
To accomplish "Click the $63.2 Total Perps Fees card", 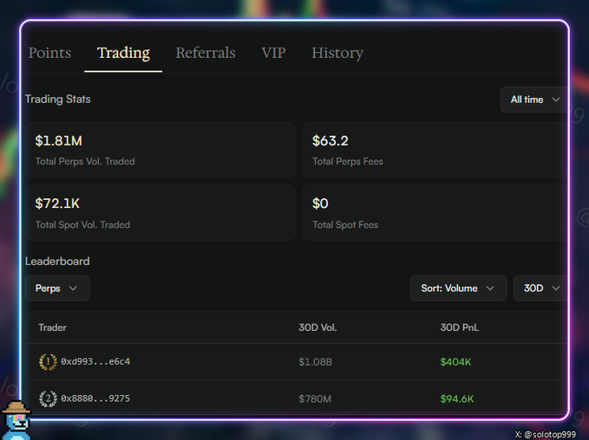I will point(435,150).
